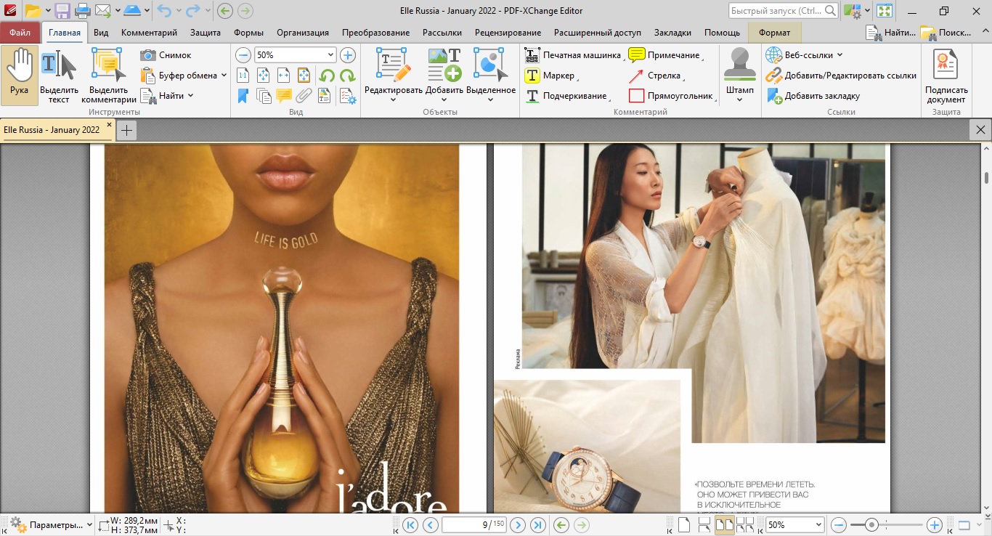
Task: Select the Hand (Рука) tool
Action: click(20, 76)
